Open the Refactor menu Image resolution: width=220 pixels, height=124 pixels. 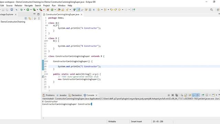click(18, 6)
